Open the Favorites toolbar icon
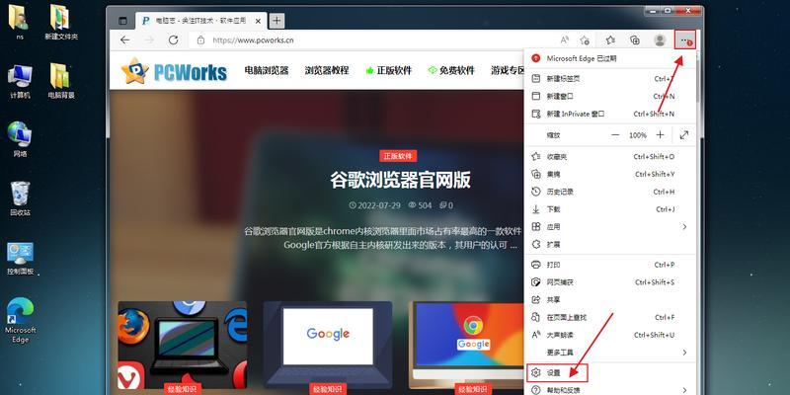The image size is (790, 395). pos(610,39)
